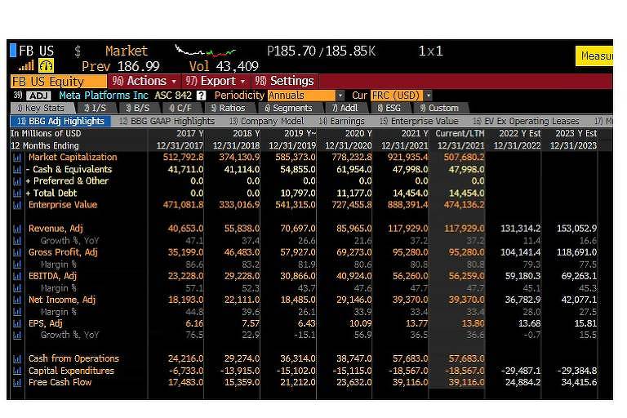
Task: Select the EV Ex Operating Leases sub-tab
Action: [x=527, y=121]
